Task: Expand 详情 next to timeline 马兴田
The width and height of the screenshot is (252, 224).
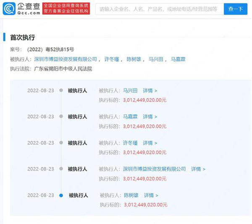Action: coord(150,91)
